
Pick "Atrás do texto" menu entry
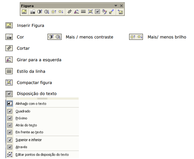(26, 125)
